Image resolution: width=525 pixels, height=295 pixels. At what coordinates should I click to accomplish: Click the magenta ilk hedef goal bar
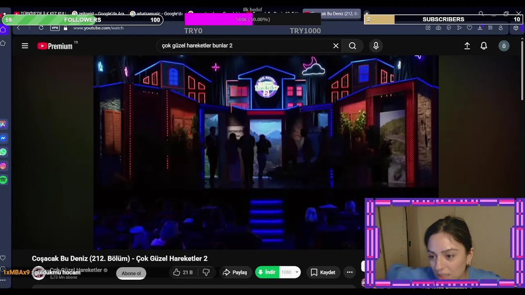[x=253, y=19]
